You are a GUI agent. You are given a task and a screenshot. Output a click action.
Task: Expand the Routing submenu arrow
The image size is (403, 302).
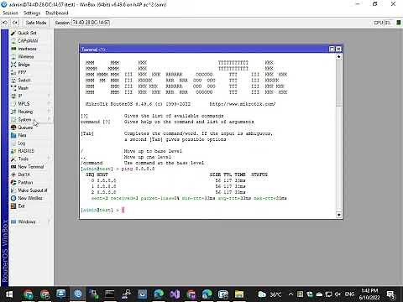coord(49,112)
